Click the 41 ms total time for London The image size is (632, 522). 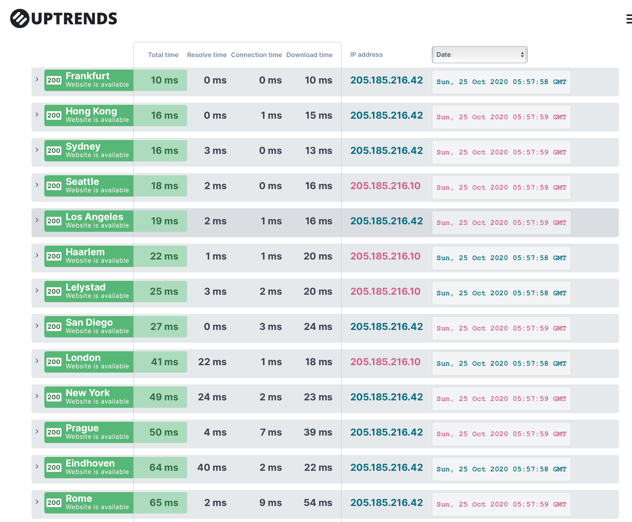point(164,362)
